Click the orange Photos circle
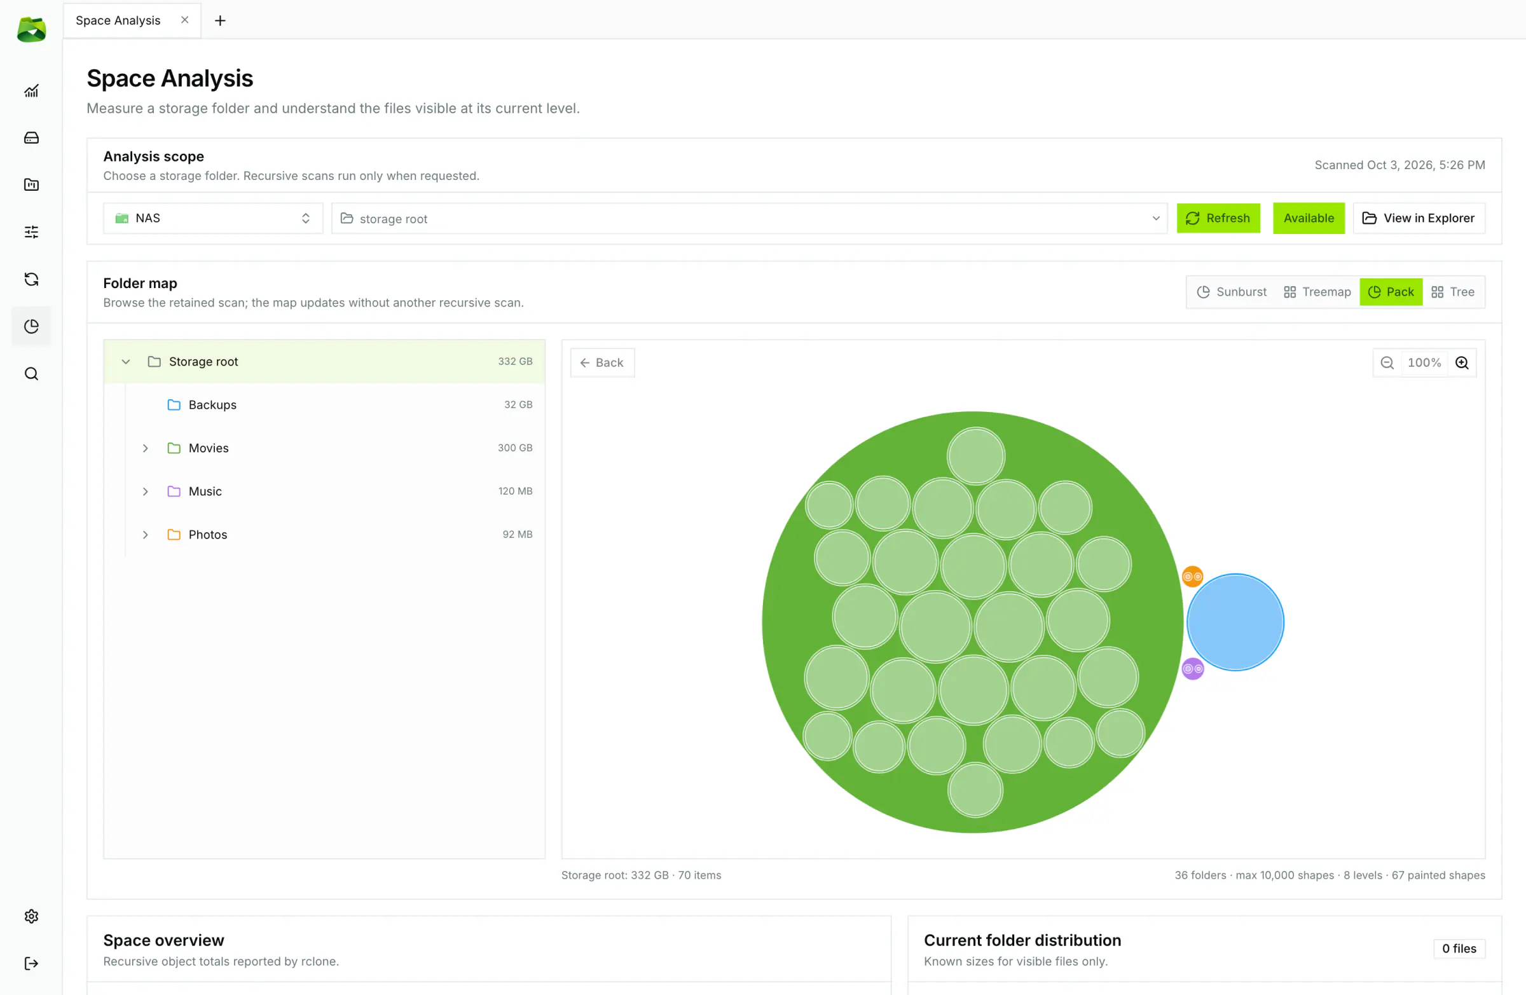The width and height of the screenshot is (1526, 995). [1192, 577]
